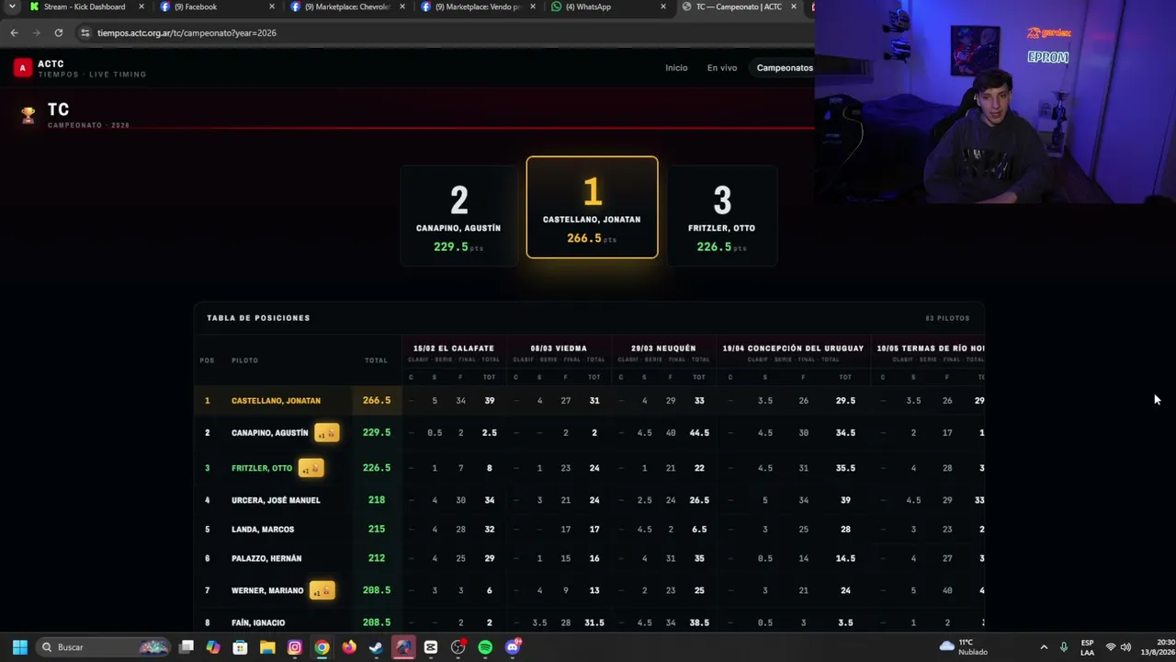
Task: Click the 08/03 Viedma column header
Action: (559, 348)
